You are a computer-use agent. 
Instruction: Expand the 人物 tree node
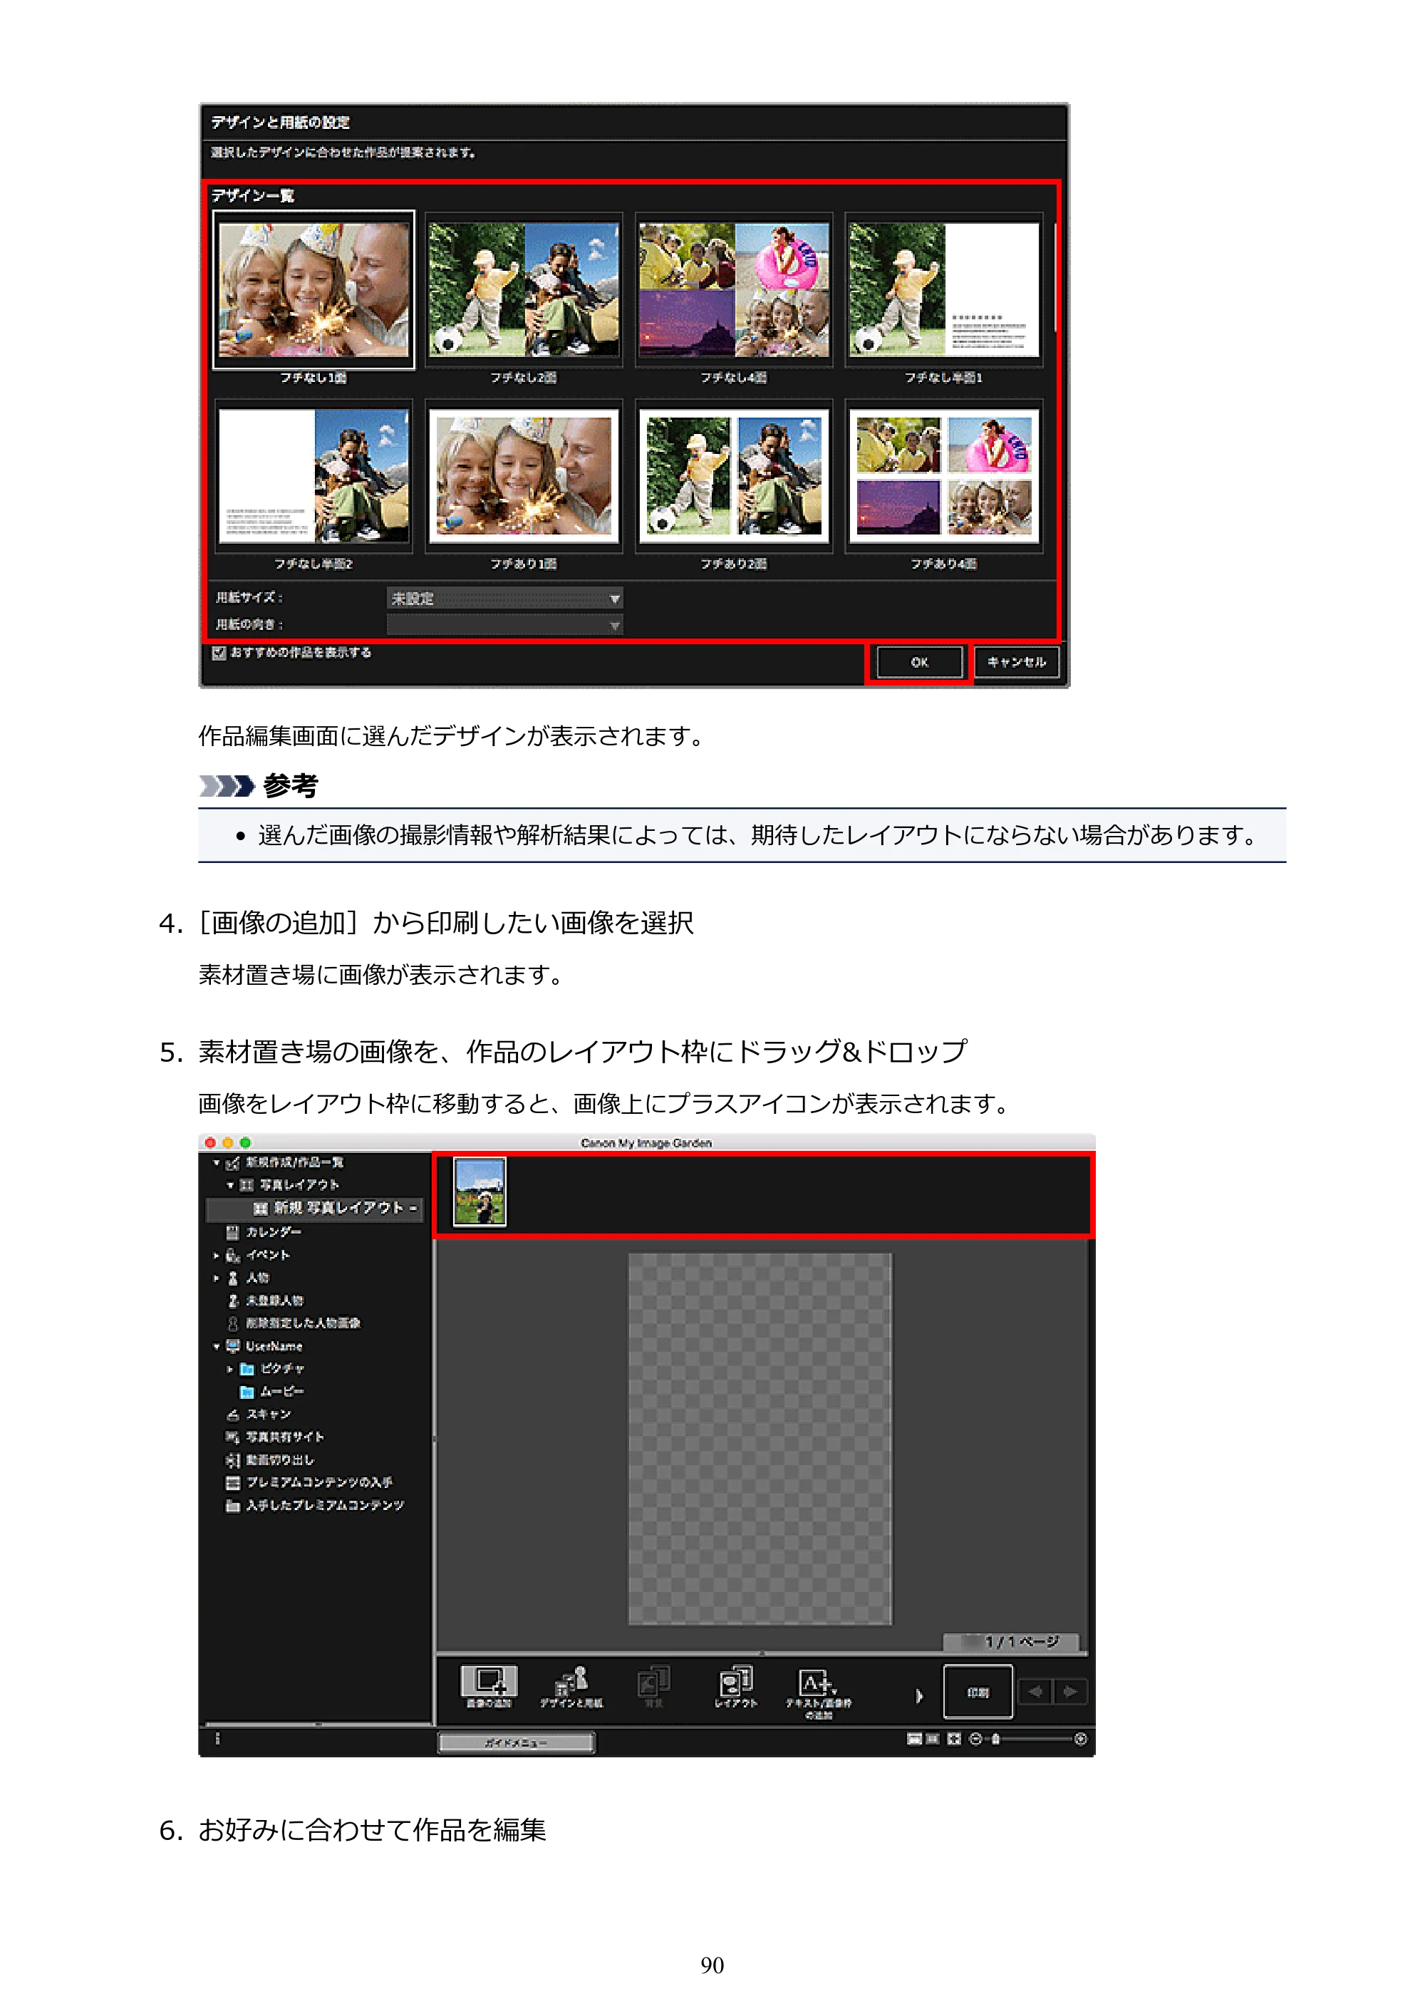pyautogui.click(x=217, y=1278)
